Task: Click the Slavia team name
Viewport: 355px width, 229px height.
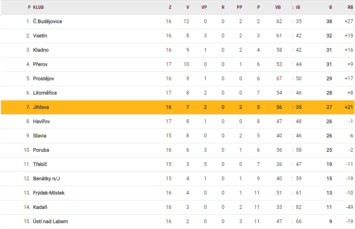Action: click(x=40, y=136)
